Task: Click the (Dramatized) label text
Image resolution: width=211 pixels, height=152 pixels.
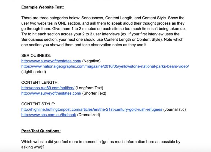Action: [89, 115]
